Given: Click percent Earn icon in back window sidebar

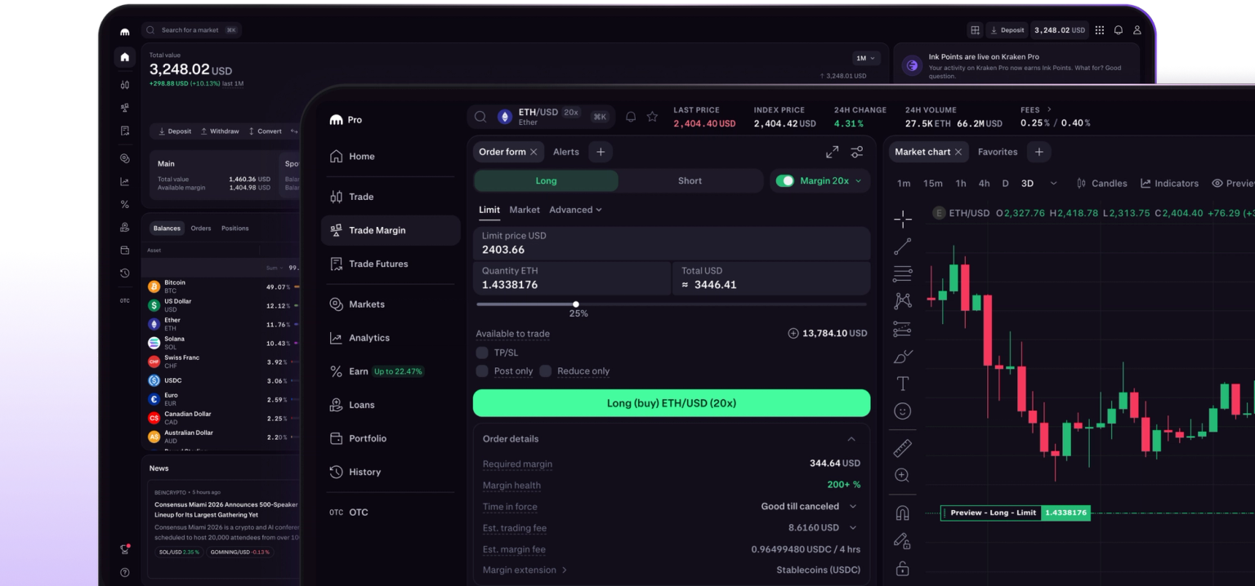Looking at the screenshot, I should coord(125,204).
